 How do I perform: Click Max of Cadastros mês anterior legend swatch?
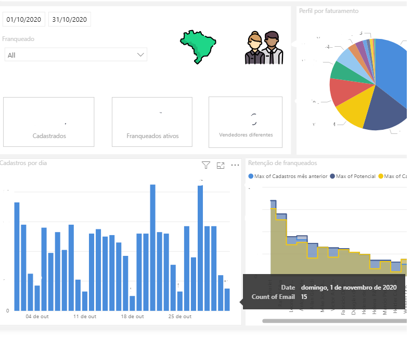tap(251, 176)
